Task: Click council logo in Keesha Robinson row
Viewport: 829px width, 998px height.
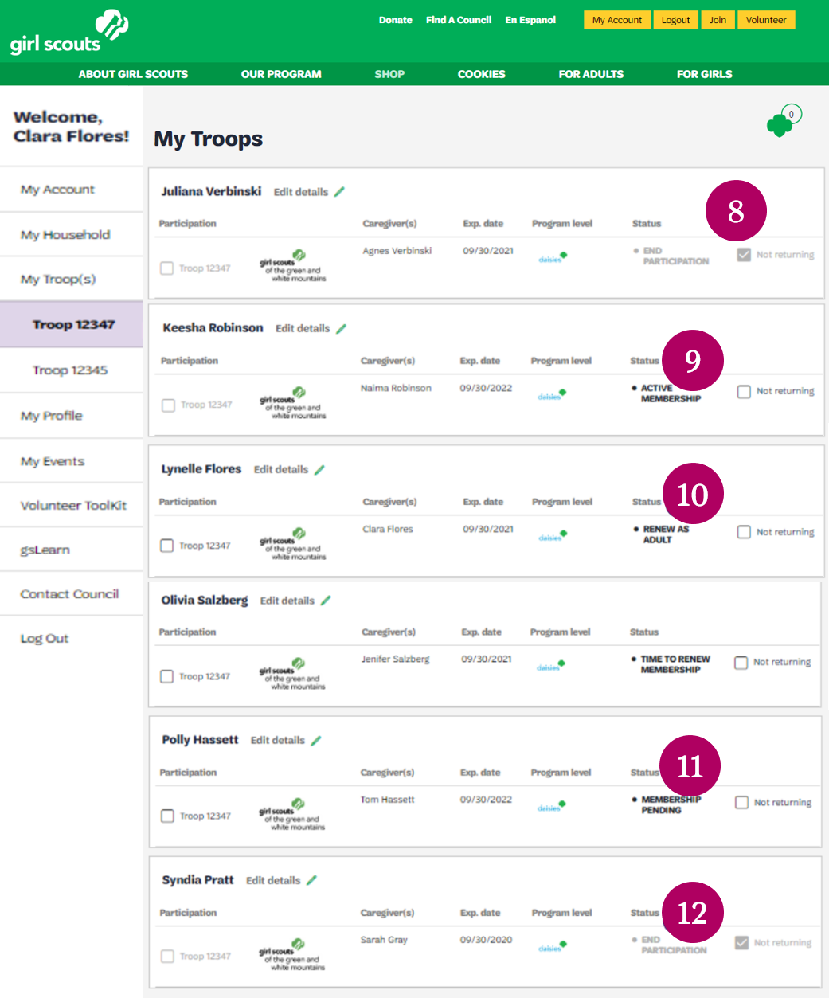Action: click(x=293, y=403)
